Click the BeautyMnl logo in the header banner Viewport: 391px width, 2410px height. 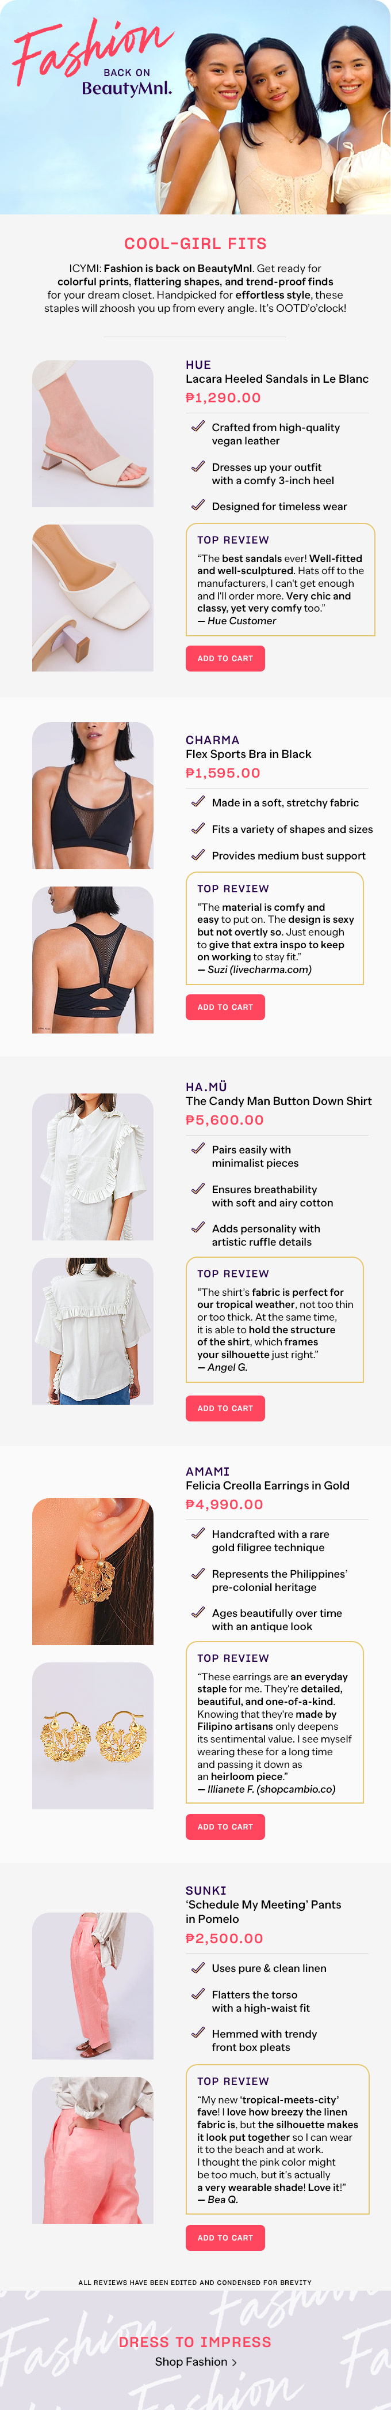click(126, 89)
